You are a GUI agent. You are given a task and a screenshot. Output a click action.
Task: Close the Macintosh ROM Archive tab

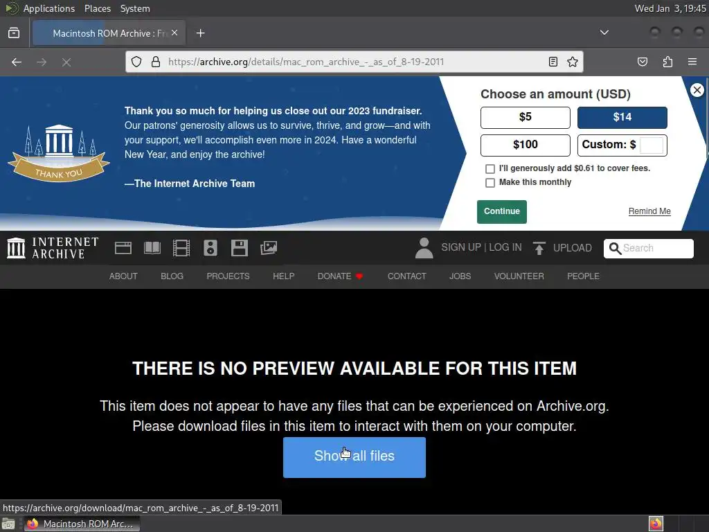coord(174,33)
